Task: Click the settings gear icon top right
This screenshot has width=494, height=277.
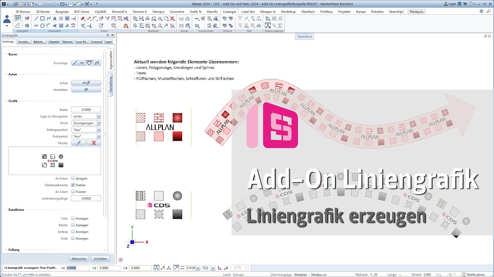Action: click(x=481, y=11)
